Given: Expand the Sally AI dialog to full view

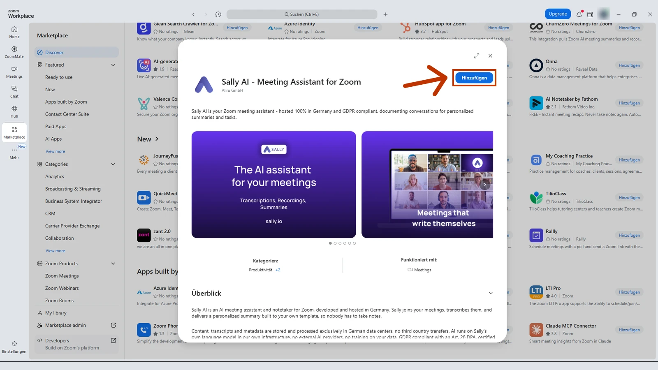Looking at the screenshot, I should [477, 56].
